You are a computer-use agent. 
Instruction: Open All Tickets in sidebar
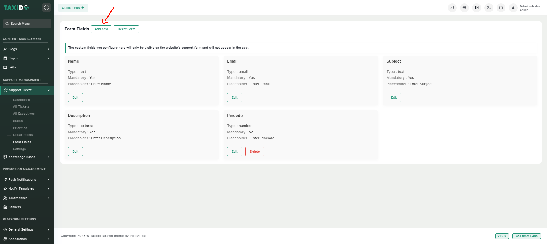coord(21,107)
